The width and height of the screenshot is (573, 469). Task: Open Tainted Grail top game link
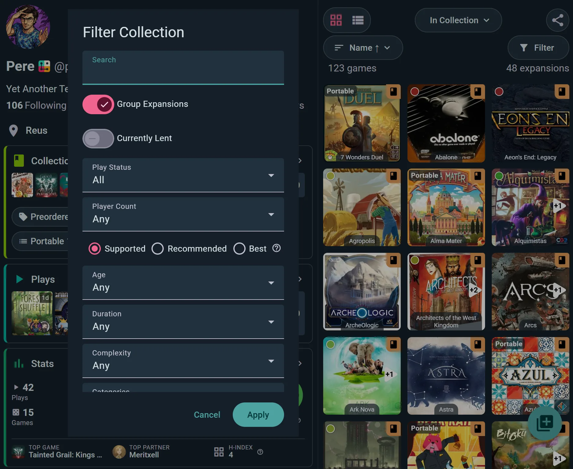(57, 452)
